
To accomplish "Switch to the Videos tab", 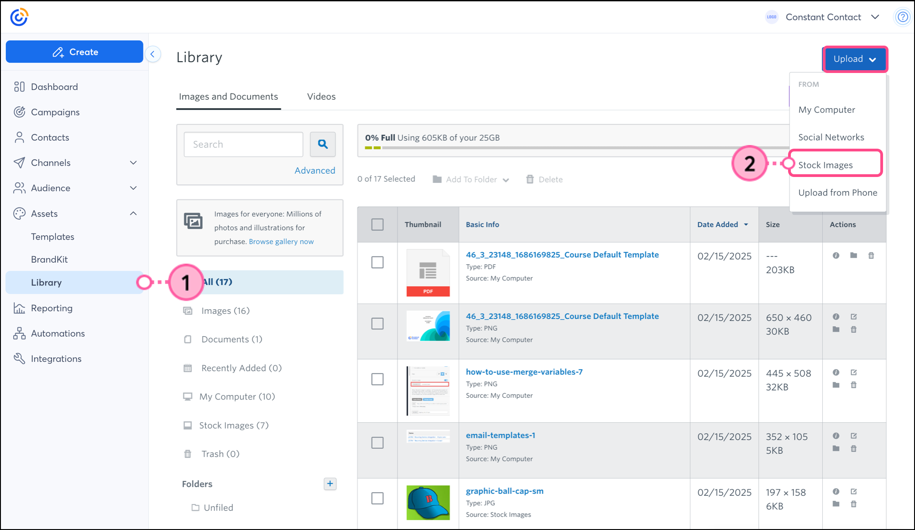I will [321, 96].
